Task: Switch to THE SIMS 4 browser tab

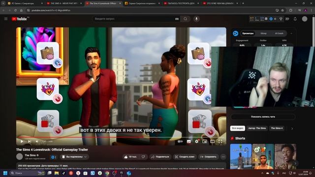Action: click(x=64, y=3)
